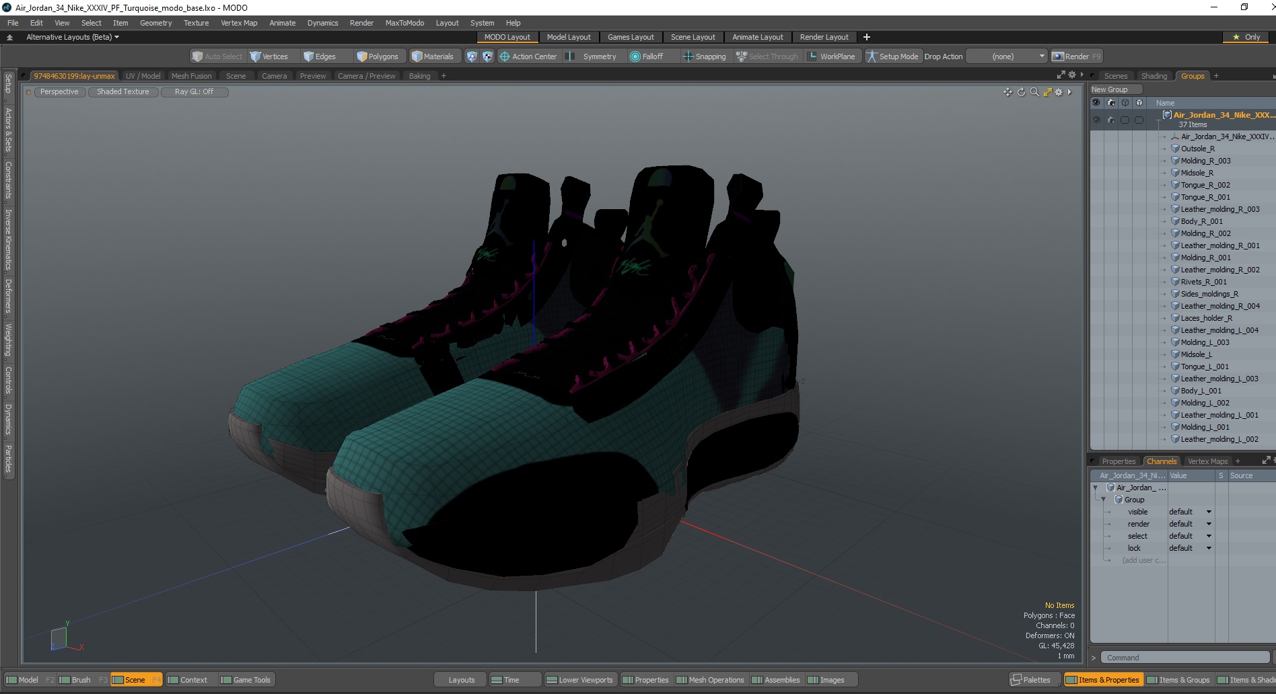Image resolution: width=1276 pixels, height=694 pixels.
Task: Toggle lock checkbox of Air_Jordan group
Action: [x=1139, y=120]
